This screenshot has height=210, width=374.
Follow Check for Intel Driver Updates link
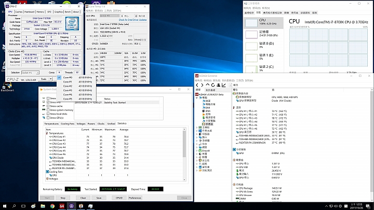tap(132, 20)
